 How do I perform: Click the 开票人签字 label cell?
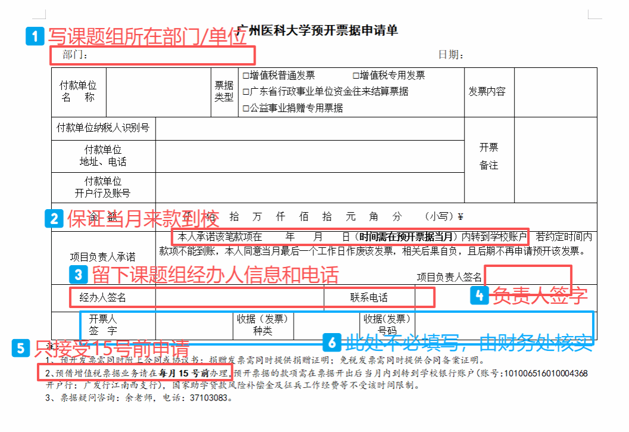[103, 325]
